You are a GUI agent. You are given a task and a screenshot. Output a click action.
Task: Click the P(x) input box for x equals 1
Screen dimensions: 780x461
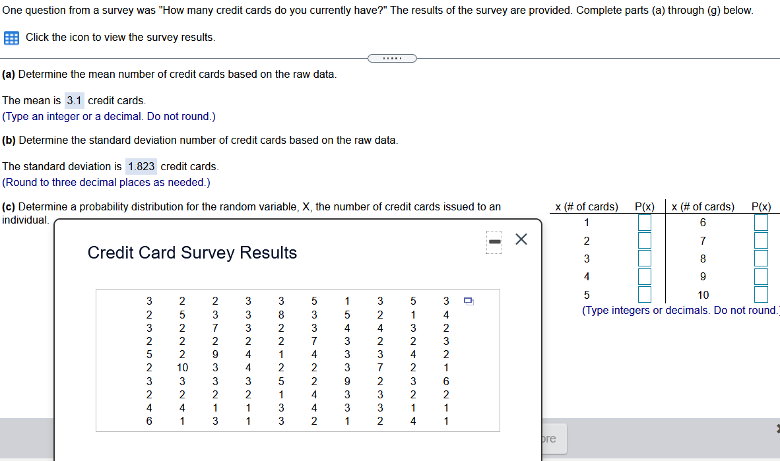click(x=644, y=222)
